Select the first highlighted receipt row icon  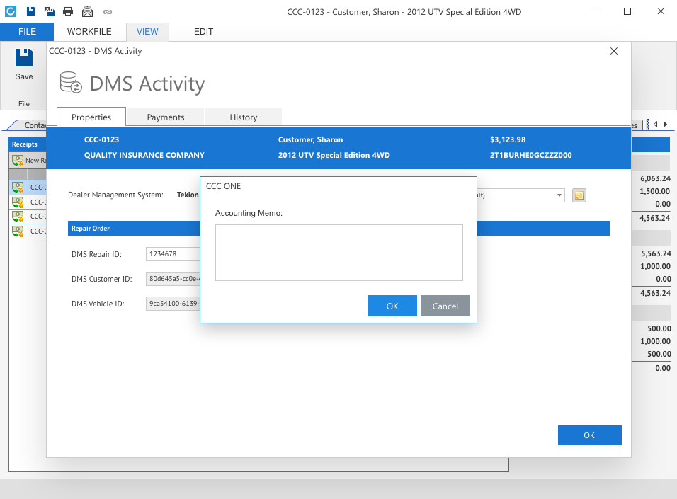click(18, 188)
